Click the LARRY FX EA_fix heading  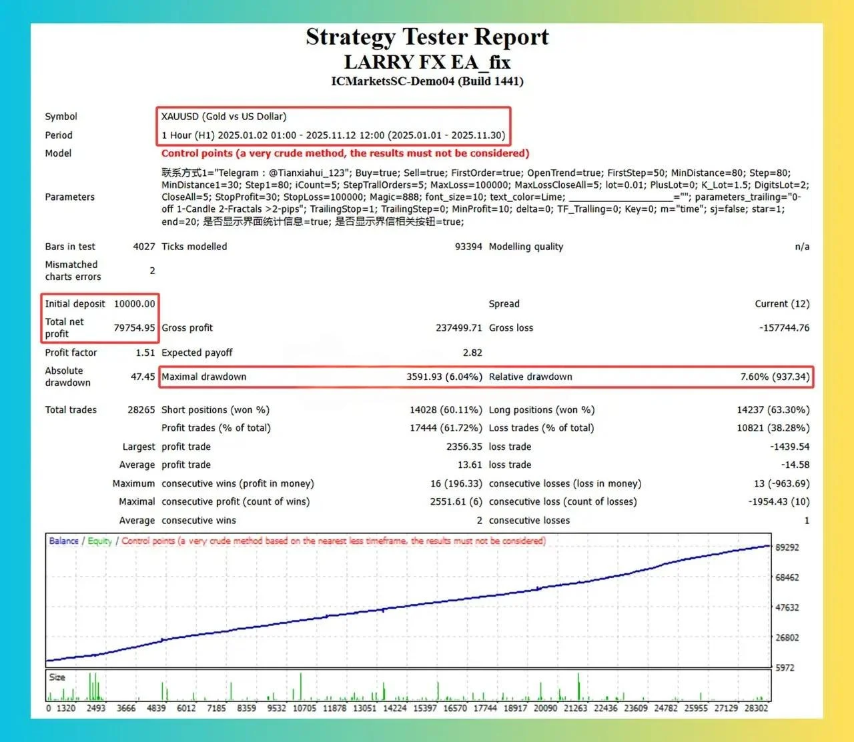point(427,62)
